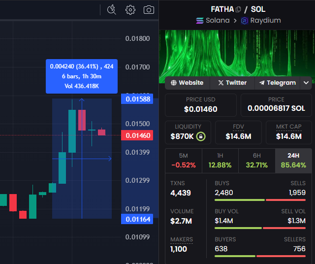Click the SELLS count 1,959

pyautogui.click(x=297, y=193)
